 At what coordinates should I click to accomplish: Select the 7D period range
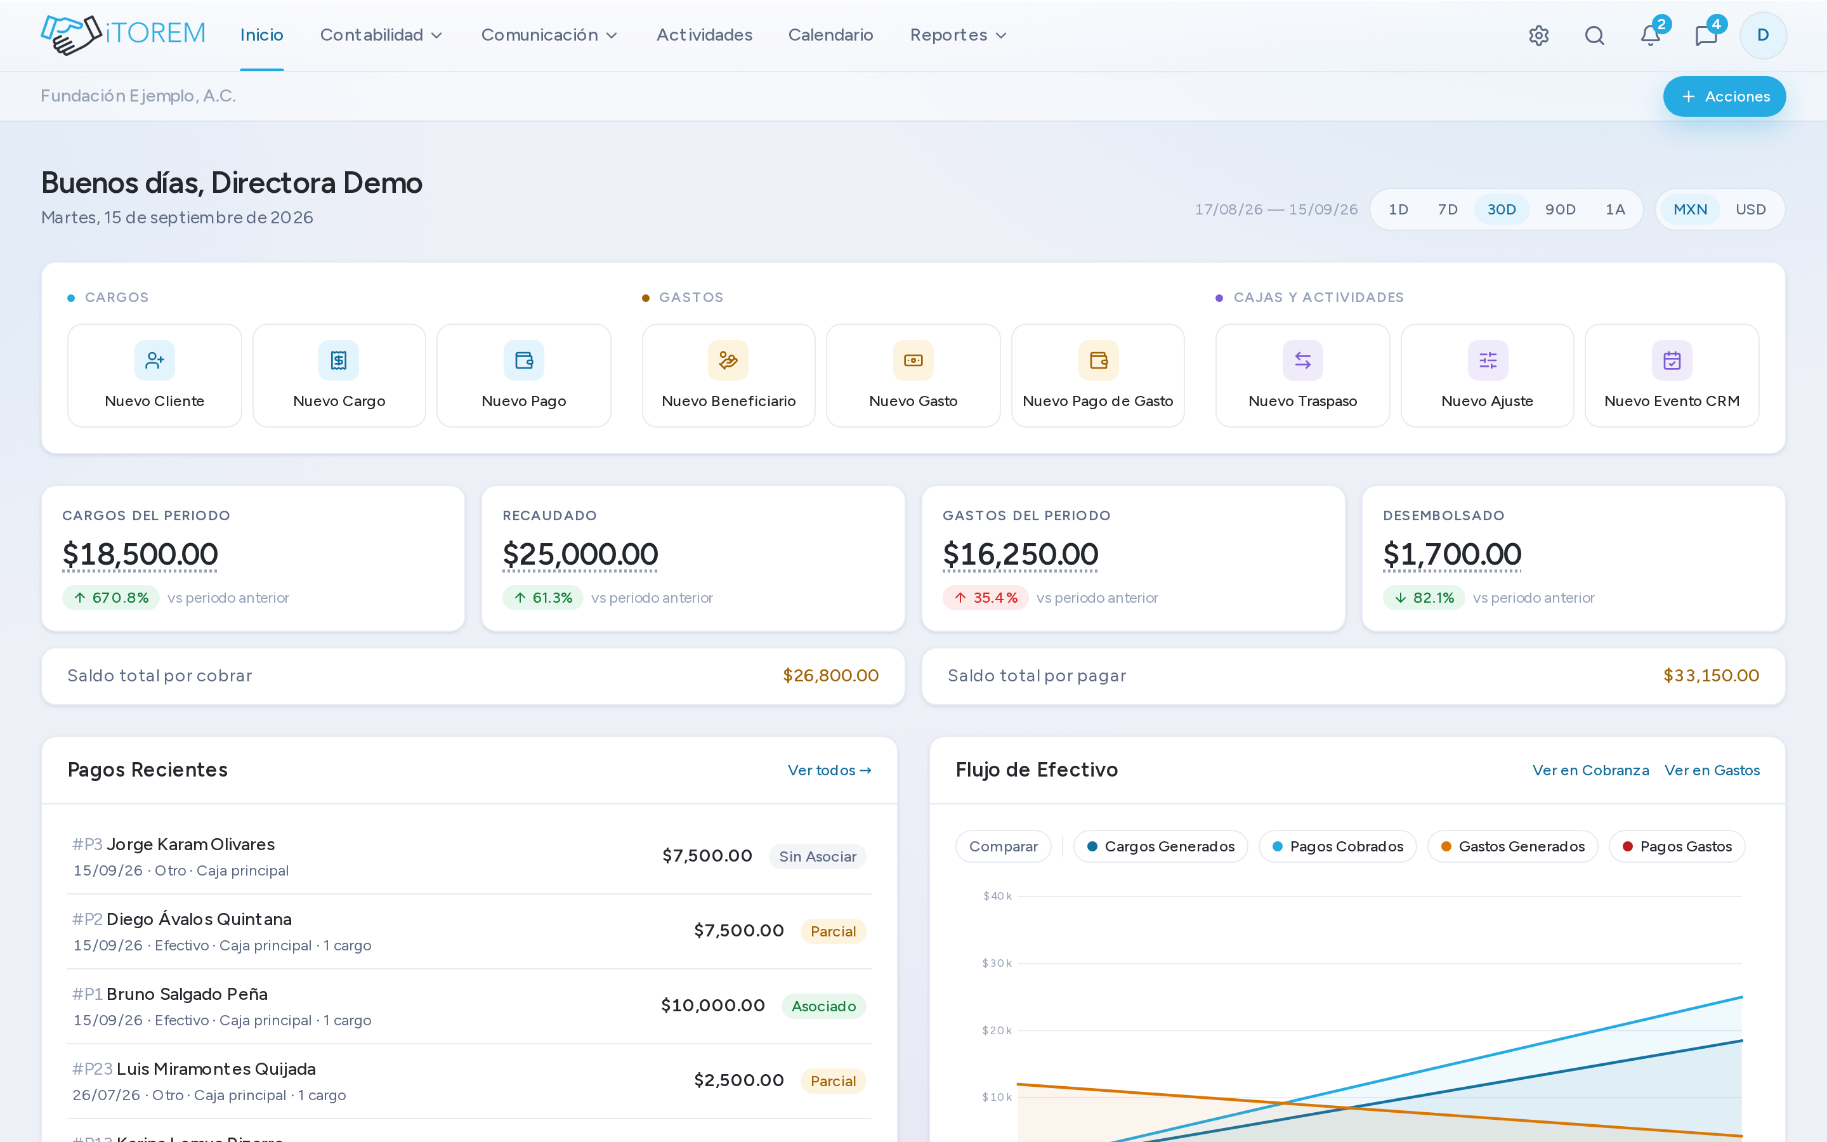coord(1448,209)
